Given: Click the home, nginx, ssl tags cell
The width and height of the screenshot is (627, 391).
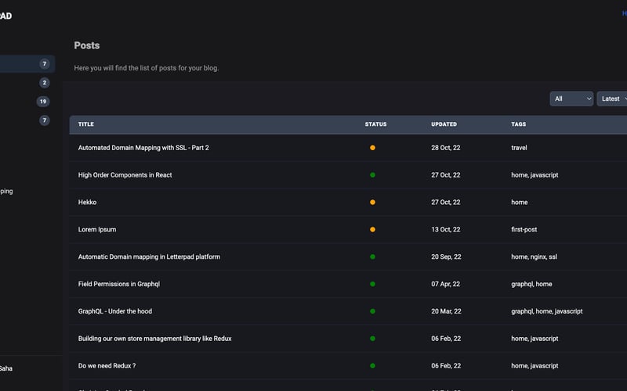Looking at the screenshot, I should (534, 256).
